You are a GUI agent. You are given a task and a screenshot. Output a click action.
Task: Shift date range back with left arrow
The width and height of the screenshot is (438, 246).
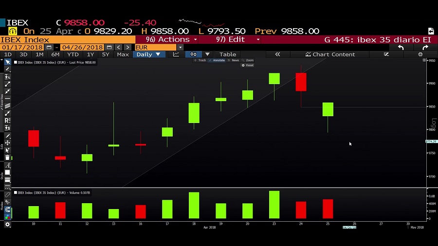118,47
